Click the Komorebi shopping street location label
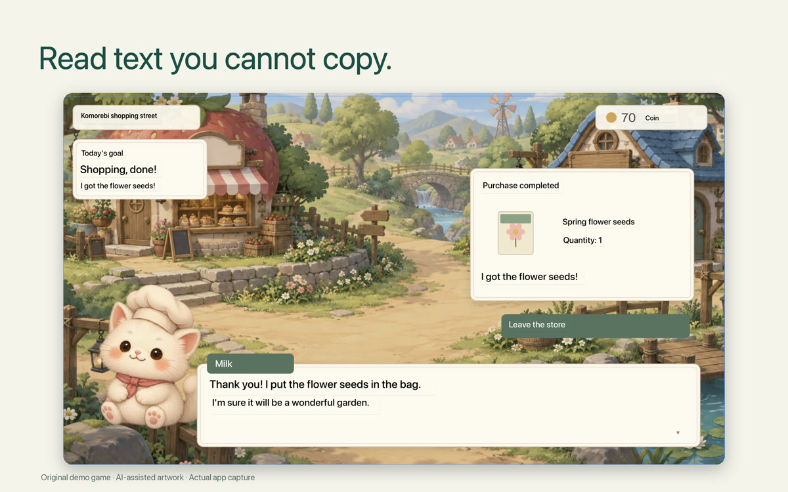788x492 pixels. point(119,116)
